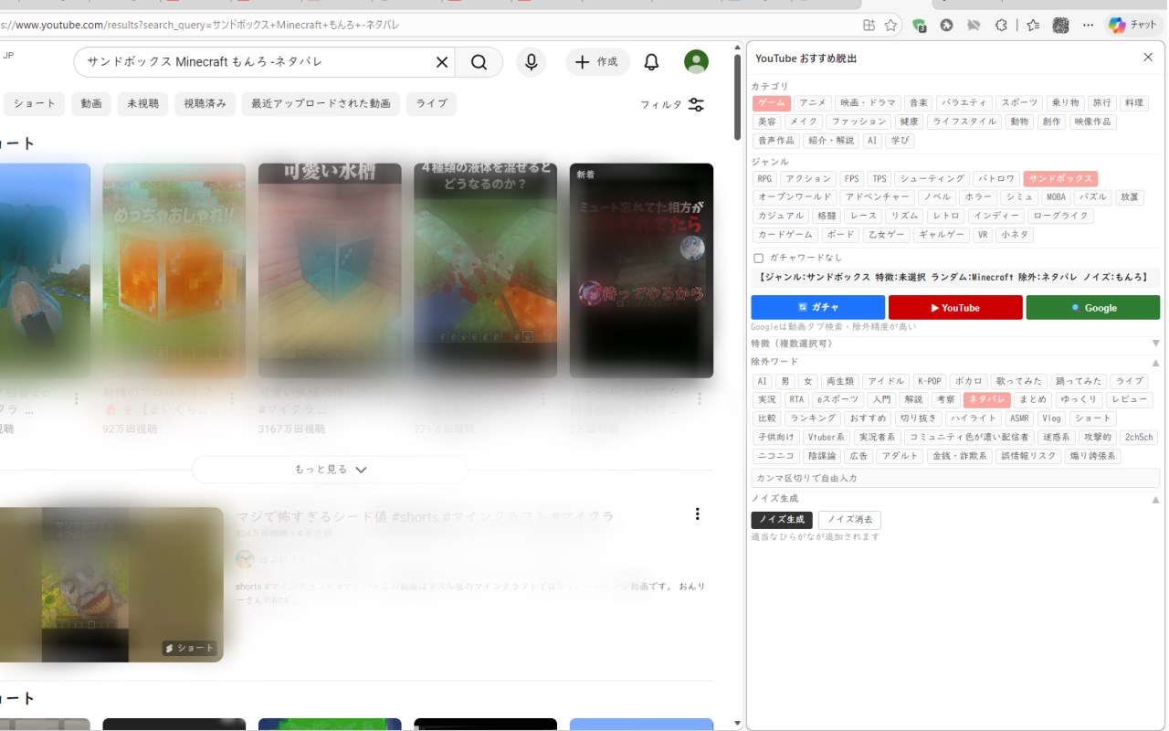The height and width of the screenshot is (731, 1169).
Task: Open the フィルタ search filter icon
Action: point(696,104)
